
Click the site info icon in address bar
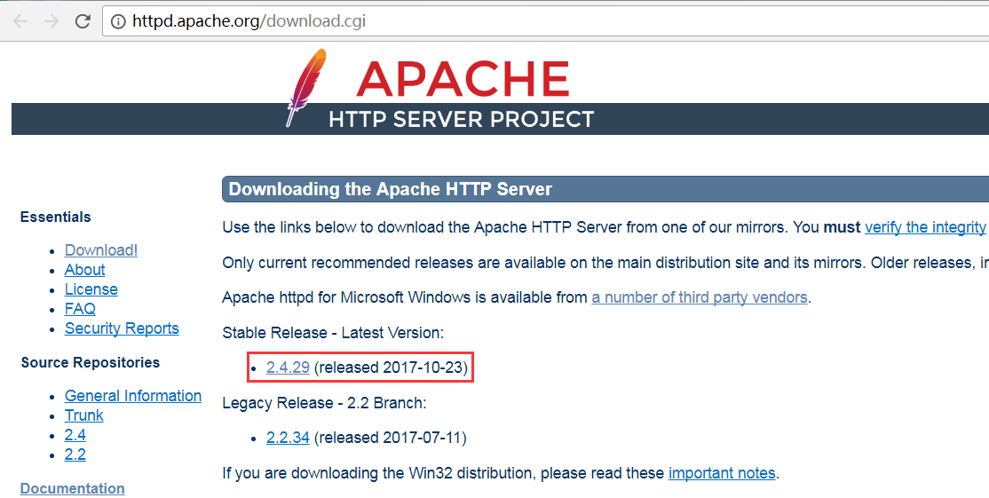(118, 21)
